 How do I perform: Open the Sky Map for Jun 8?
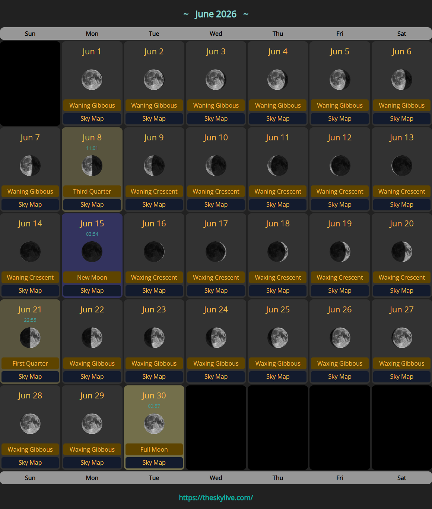click(92, 204)
